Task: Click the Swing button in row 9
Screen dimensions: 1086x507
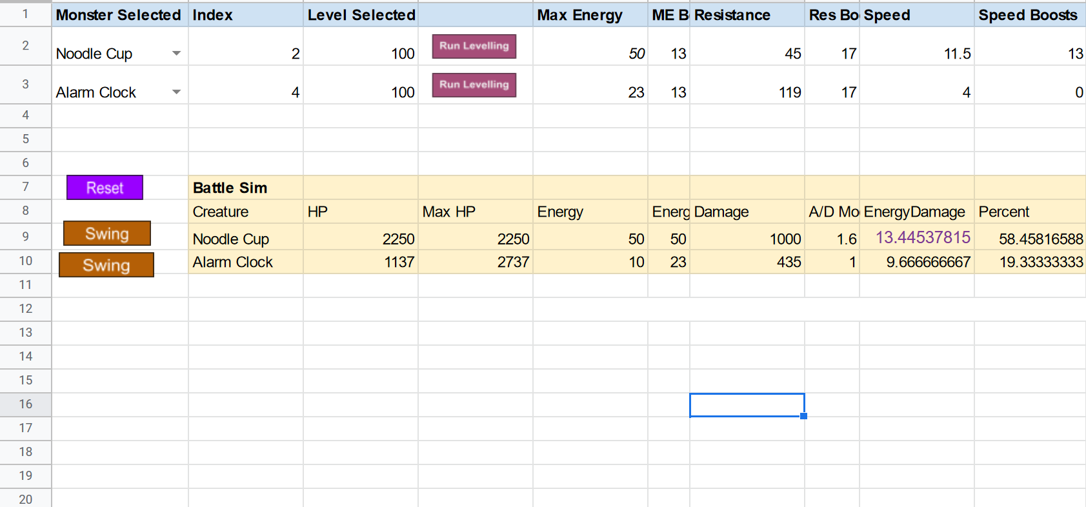Action: 107,234
